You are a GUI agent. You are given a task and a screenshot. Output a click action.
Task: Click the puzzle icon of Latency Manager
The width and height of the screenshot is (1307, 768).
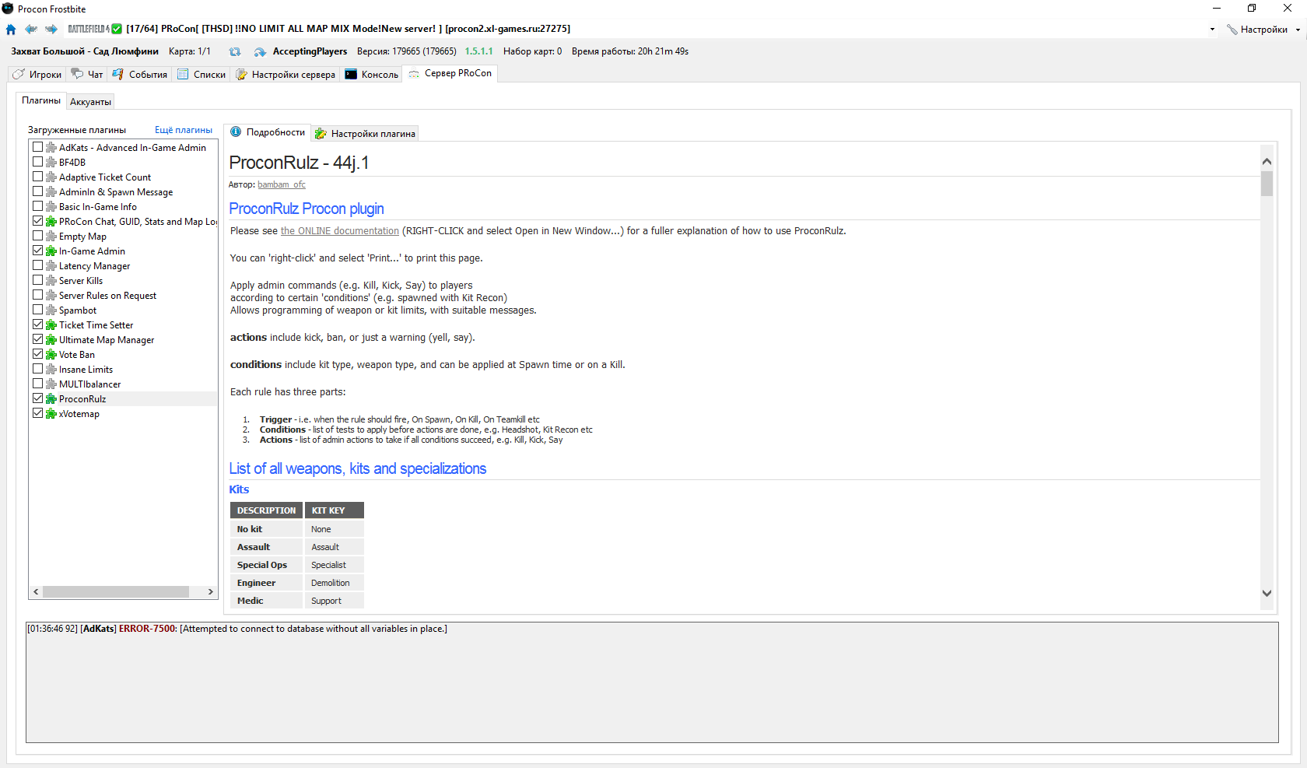[x=51, y=266]
